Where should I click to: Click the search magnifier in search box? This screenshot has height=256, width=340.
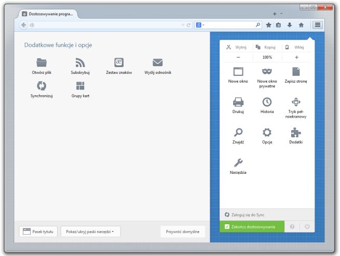[x=258, y=25]
